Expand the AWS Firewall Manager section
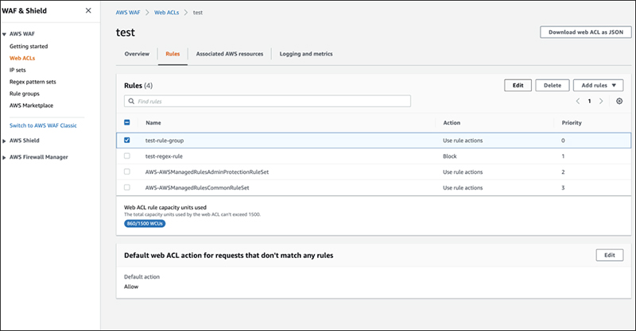 click(5, 157)
